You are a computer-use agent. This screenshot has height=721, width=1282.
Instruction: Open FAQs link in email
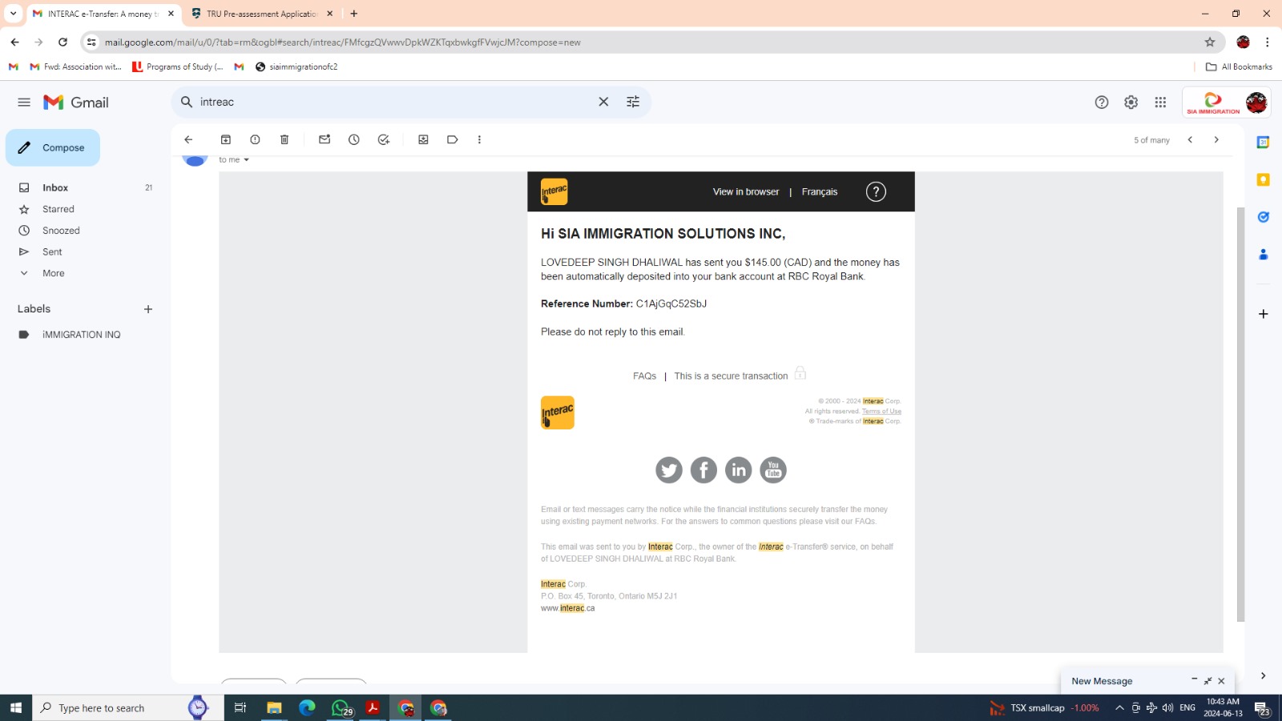644,377
